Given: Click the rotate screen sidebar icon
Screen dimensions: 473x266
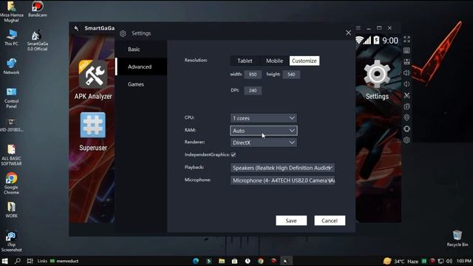Looking at the screenshot, I should click(x=406, y=129).
